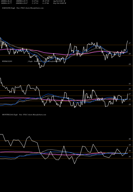Click the 30 axis label on the MONTHLY chart
The width and height of the screenshot is (133, 192).
click(130, 139)
